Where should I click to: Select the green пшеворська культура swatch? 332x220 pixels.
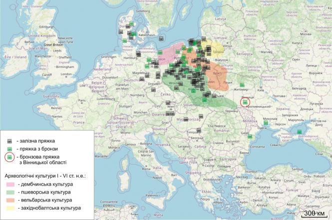[10, 192]
